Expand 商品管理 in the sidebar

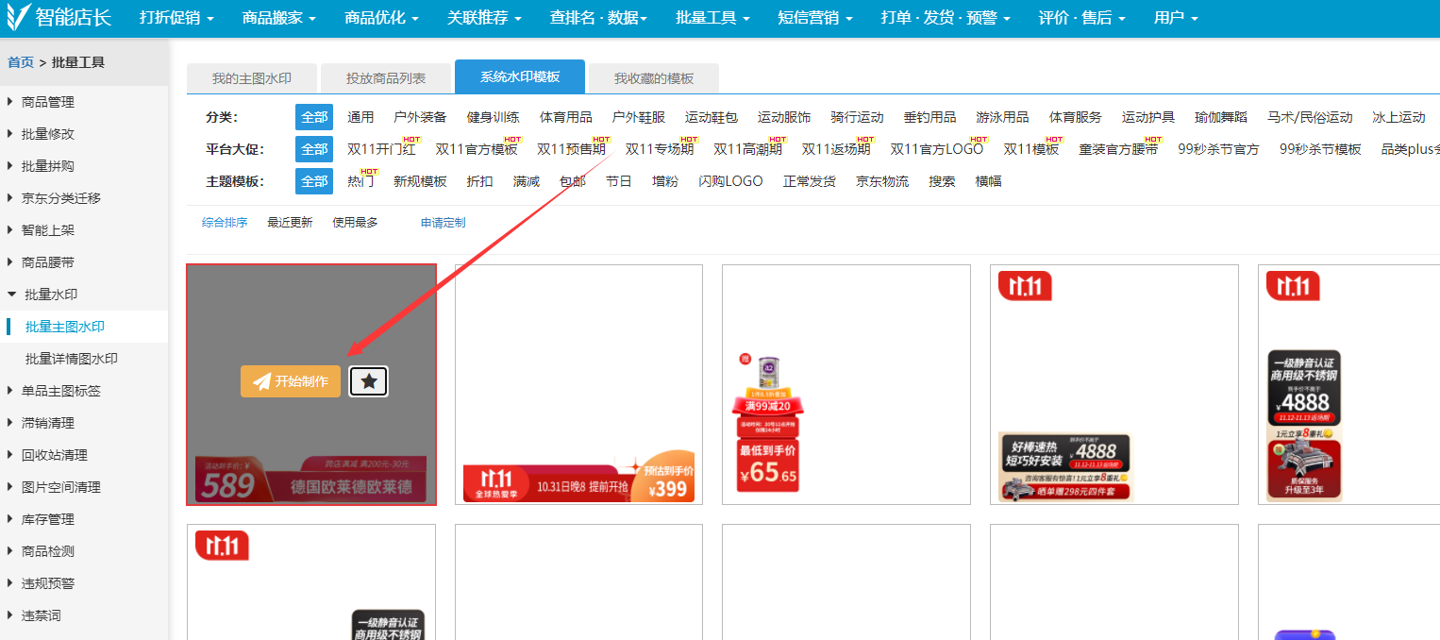point(48,102)
